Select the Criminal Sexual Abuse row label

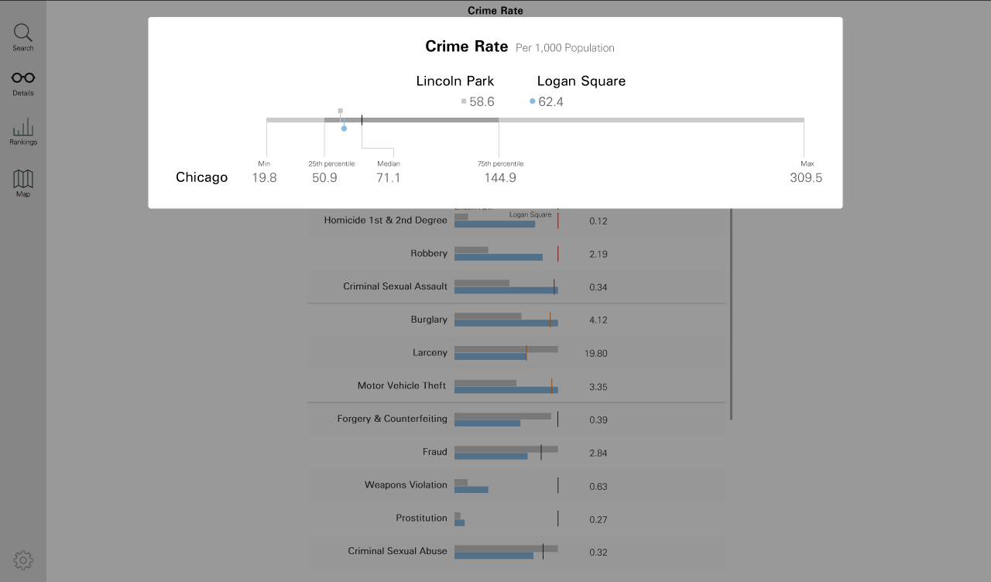(397, 551)
